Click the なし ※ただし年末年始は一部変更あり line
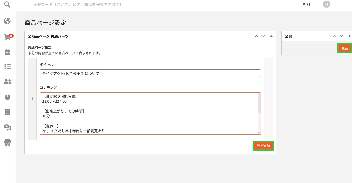This screenshot has width=352, height=183. 73,131
